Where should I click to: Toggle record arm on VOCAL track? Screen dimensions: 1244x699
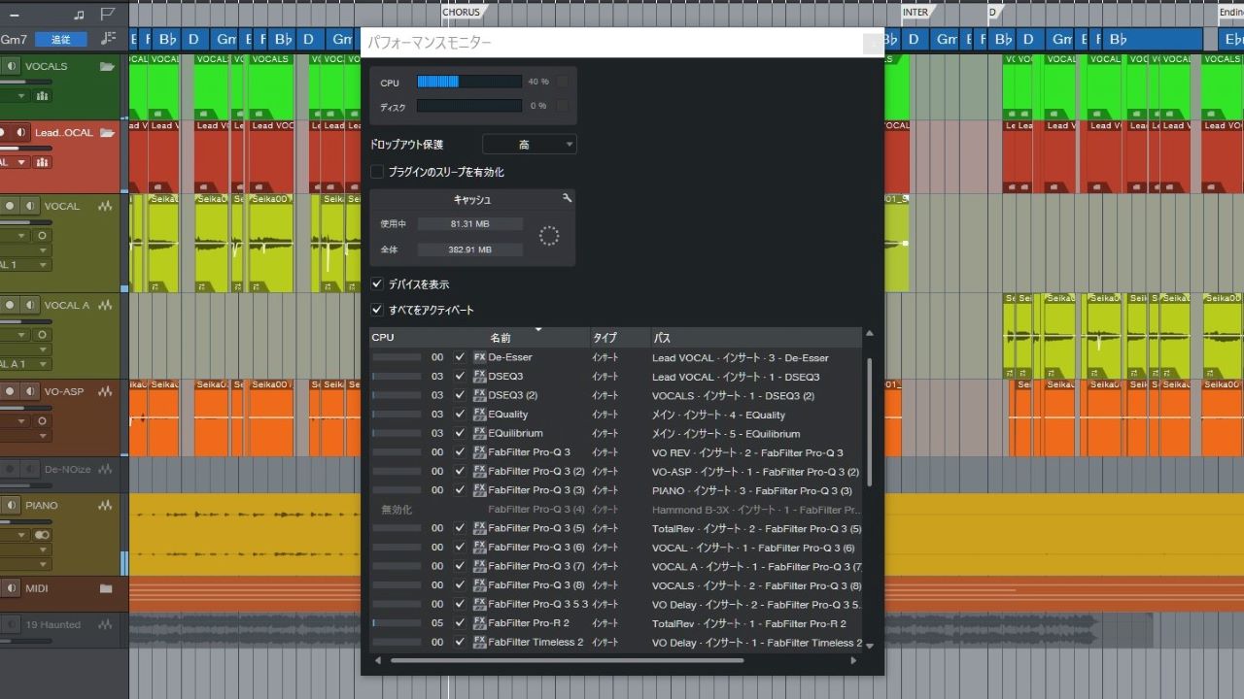(11, 207)
